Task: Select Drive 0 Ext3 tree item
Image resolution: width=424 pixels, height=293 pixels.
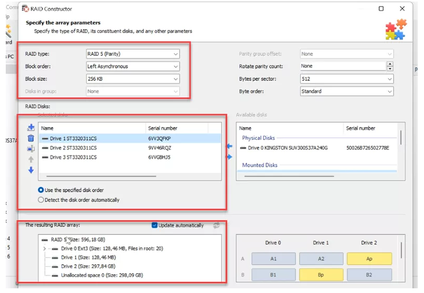Action: pyautogui.click(x=112, y=249)
